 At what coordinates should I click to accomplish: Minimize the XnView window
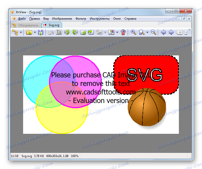[169, 11]
